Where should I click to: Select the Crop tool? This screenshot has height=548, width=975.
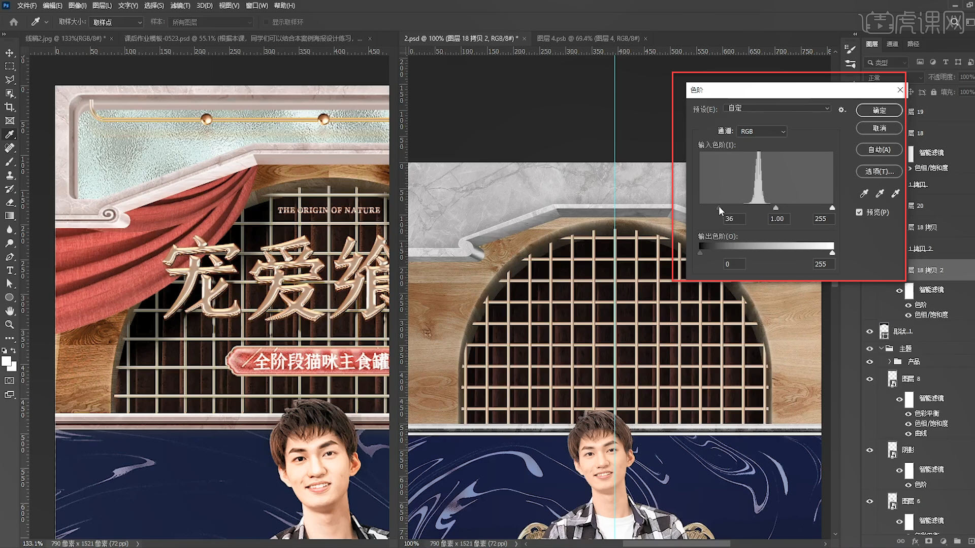click(10, 107)
